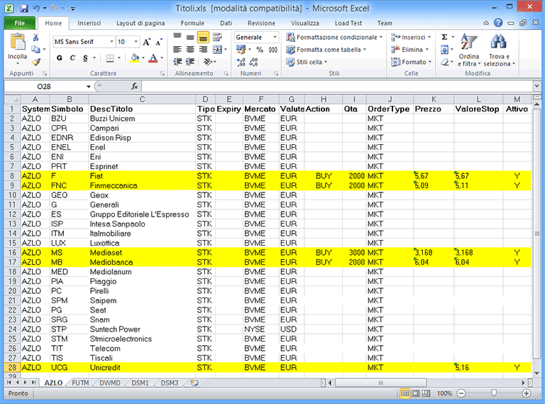Switch to Inserisci ribbon tab

89,23
